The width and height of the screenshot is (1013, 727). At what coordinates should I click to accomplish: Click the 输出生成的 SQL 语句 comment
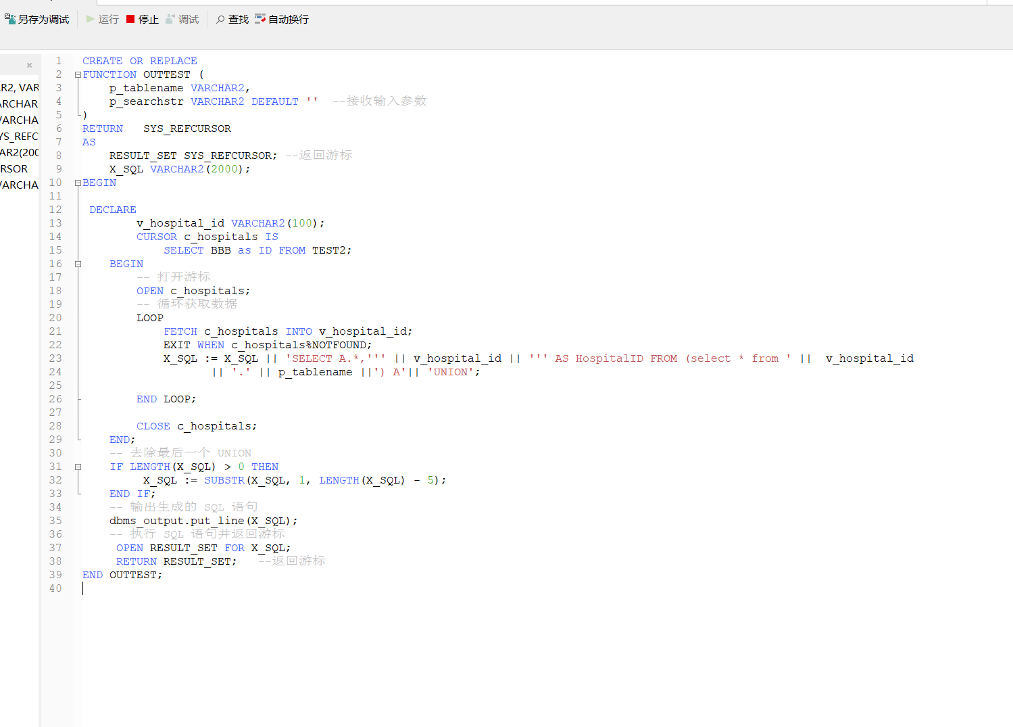[184, 507]
